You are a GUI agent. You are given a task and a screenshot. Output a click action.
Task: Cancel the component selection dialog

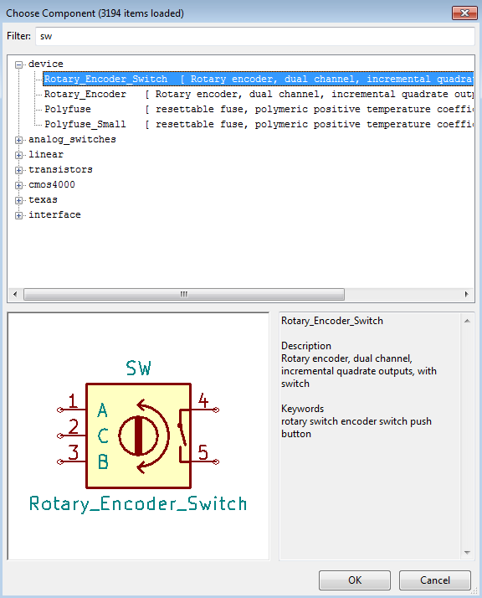coord(435,580)
